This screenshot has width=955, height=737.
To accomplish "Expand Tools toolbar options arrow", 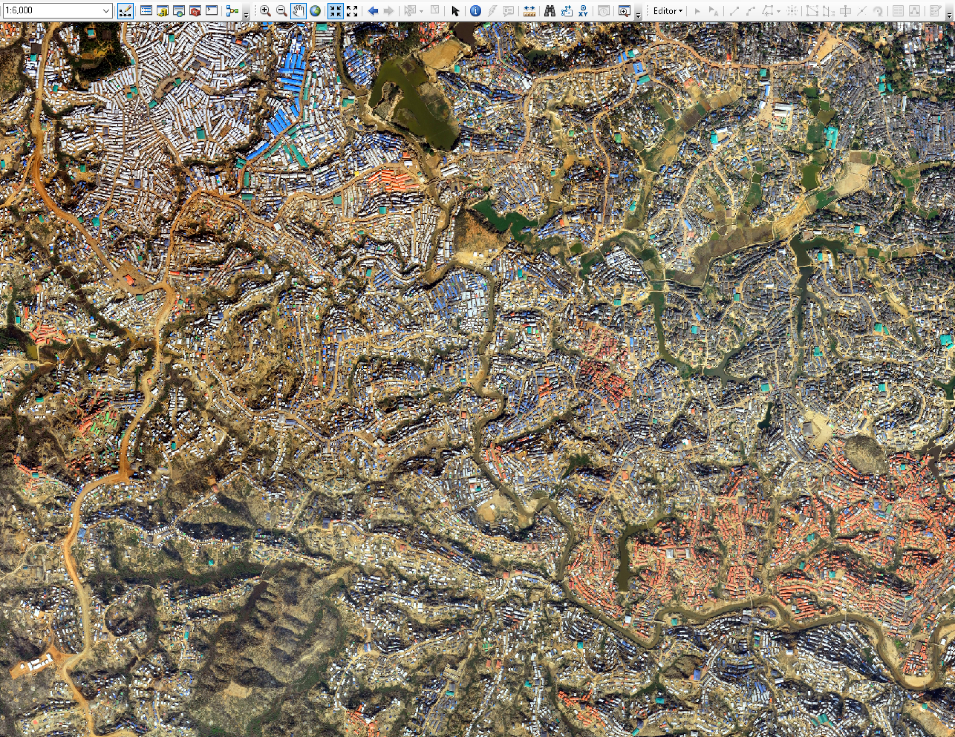I will click(x=638, y=15).
